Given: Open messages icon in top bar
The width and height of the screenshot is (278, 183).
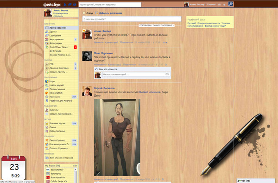Looking at the screenshot, I should coord(70,5).
